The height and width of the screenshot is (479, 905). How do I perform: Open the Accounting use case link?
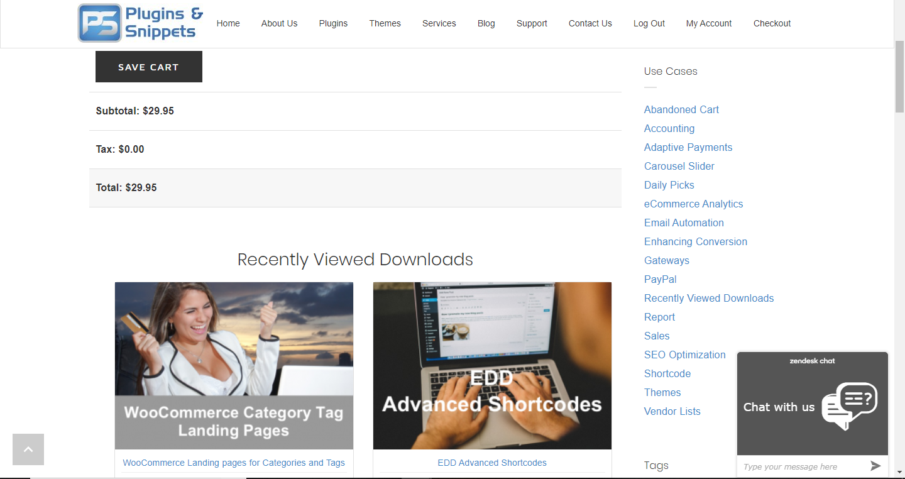(669, 128)
